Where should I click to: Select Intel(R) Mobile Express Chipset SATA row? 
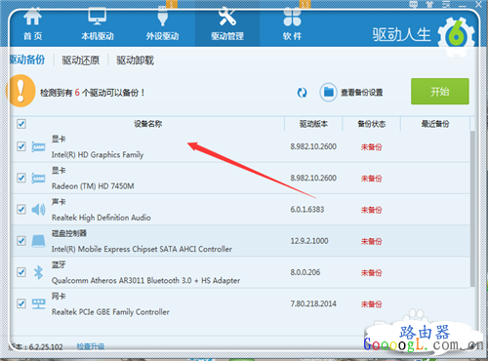[x=241, y=241]
